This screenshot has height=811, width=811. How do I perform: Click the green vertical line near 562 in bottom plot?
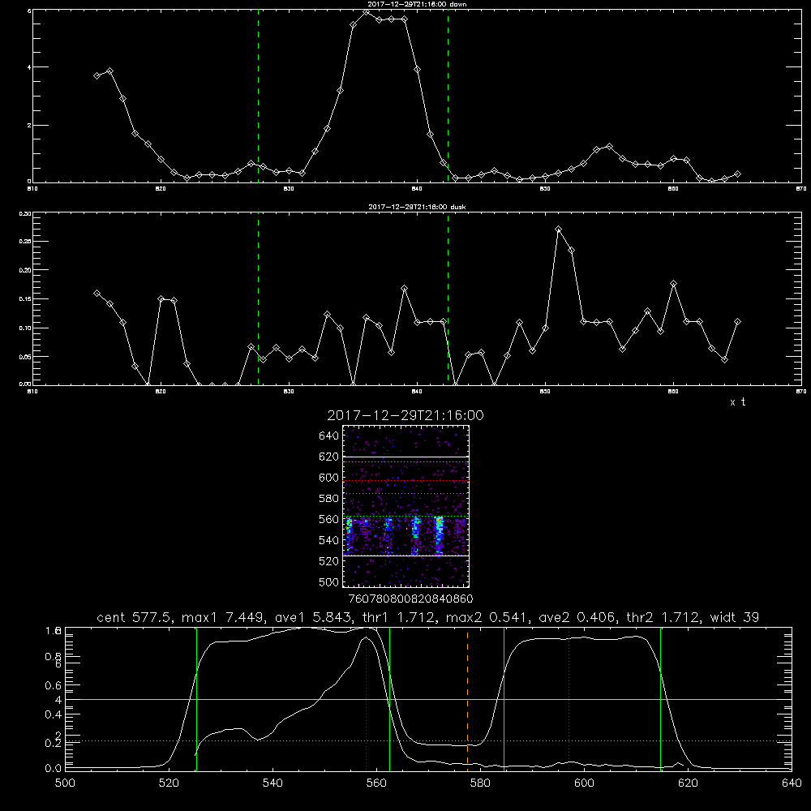[389, 698]
